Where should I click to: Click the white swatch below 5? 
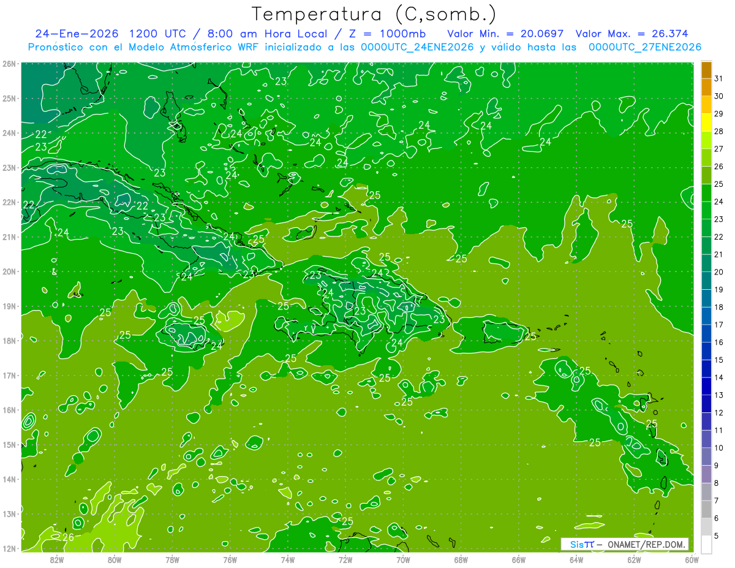(706, 543)
